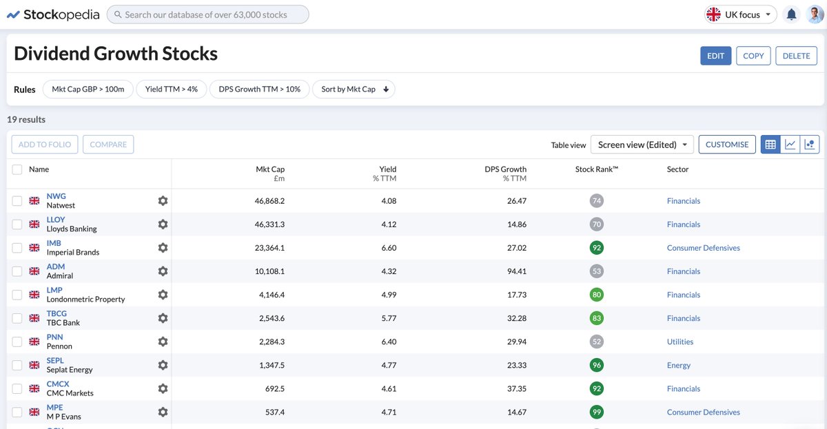Image resolution: width=827 pixels, height=429 pixels.
Task: Open gear settings for Admiral row
Action: coord(163,271)
